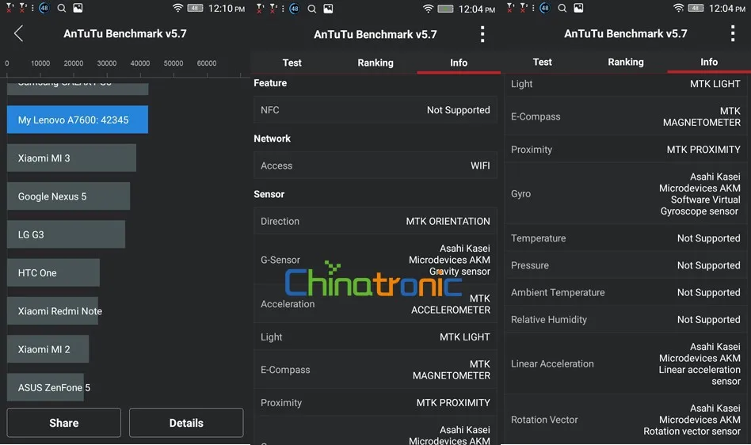
Task: Open Test tab in middle screen
Action: pos(292,63)
